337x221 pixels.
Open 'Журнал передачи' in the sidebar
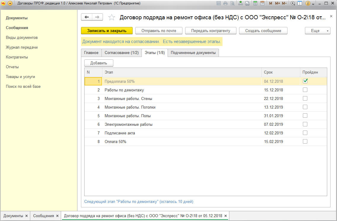(22, 47)
